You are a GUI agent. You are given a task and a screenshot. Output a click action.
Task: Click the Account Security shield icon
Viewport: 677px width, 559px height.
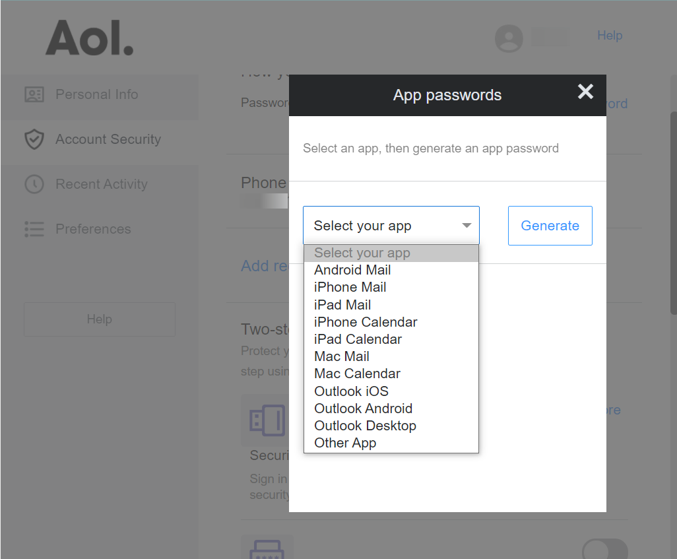click(34, 139)
